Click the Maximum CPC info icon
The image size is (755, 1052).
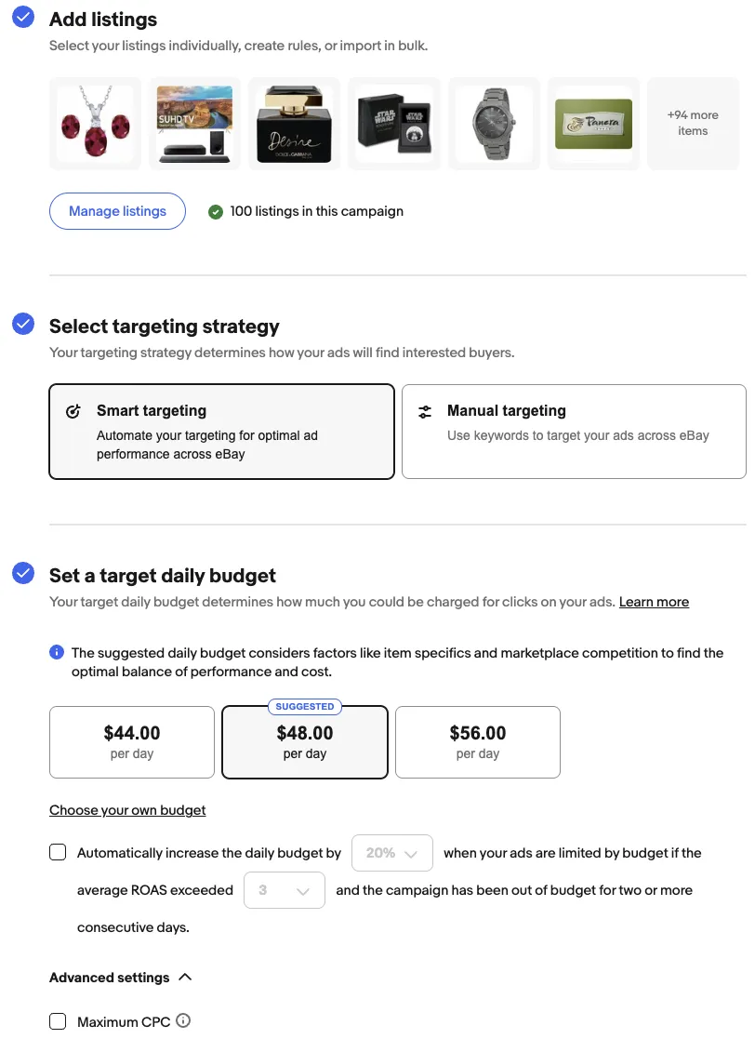pyautogui.click(x=183, y=1021)
